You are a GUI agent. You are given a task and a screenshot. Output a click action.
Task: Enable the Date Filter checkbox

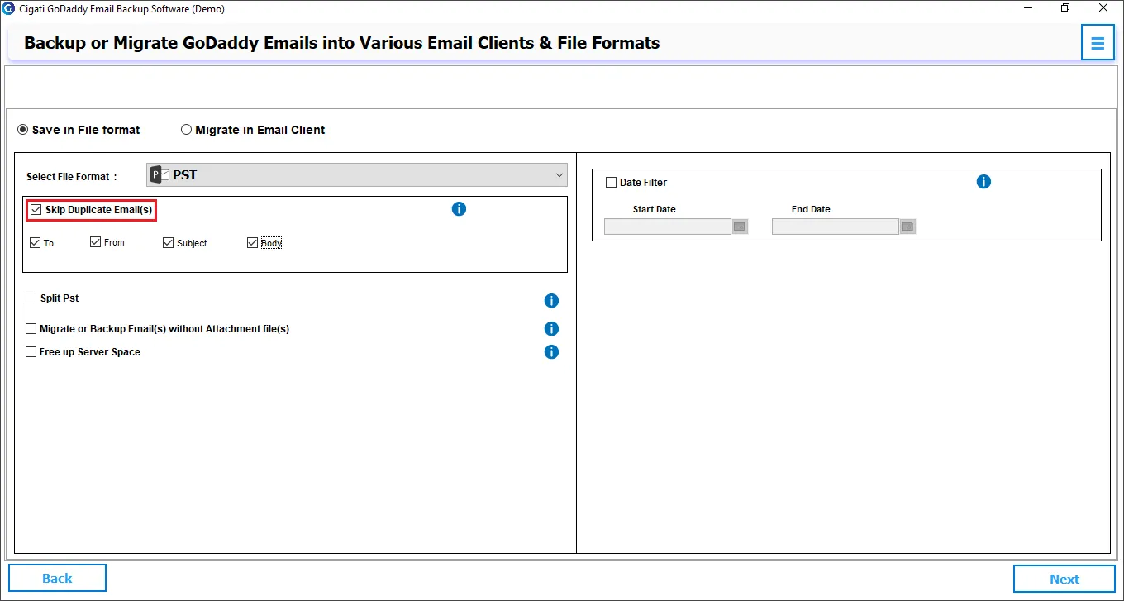tap(612, 183)
